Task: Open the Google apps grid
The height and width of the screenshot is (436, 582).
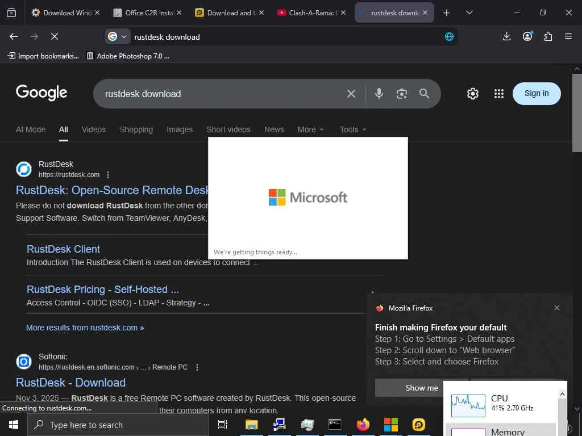Action: (x=499, y=94)
